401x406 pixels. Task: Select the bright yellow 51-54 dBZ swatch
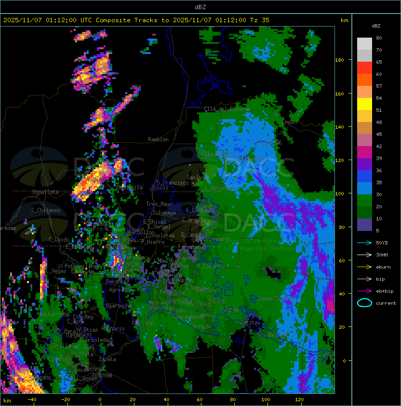364,104
